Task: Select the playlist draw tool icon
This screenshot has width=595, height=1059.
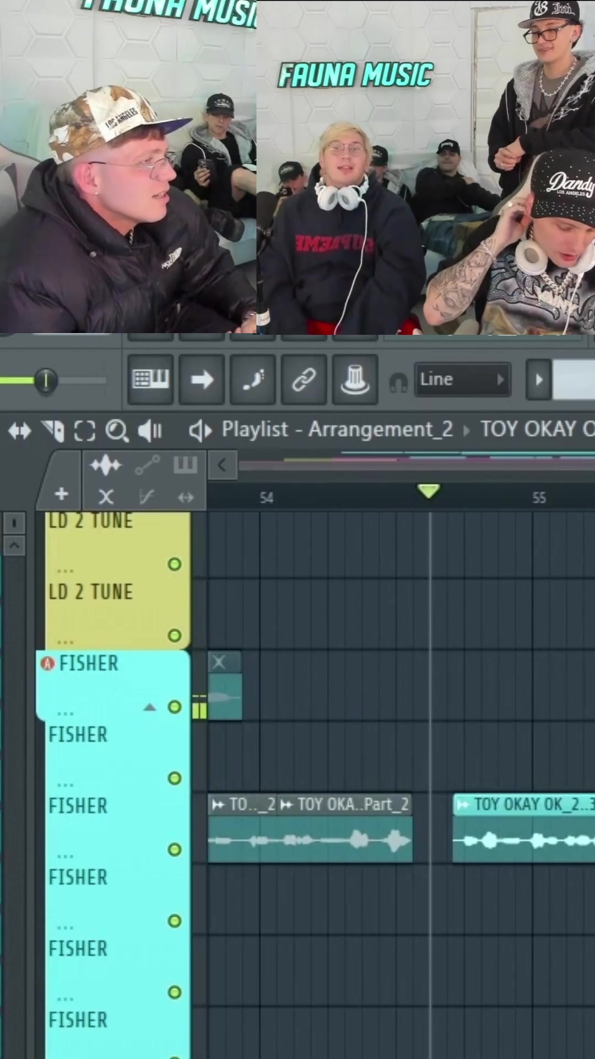Action: [x=53, y=431]
